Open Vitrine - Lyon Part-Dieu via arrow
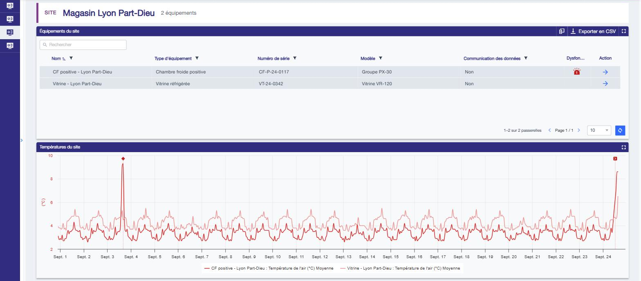 [605, 84]
